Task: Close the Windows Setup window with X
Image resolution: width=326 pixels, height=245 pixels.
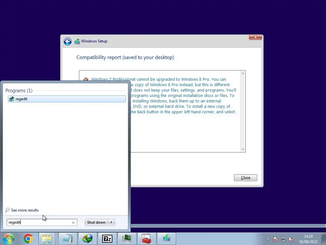Action: (x=255, y=37)
